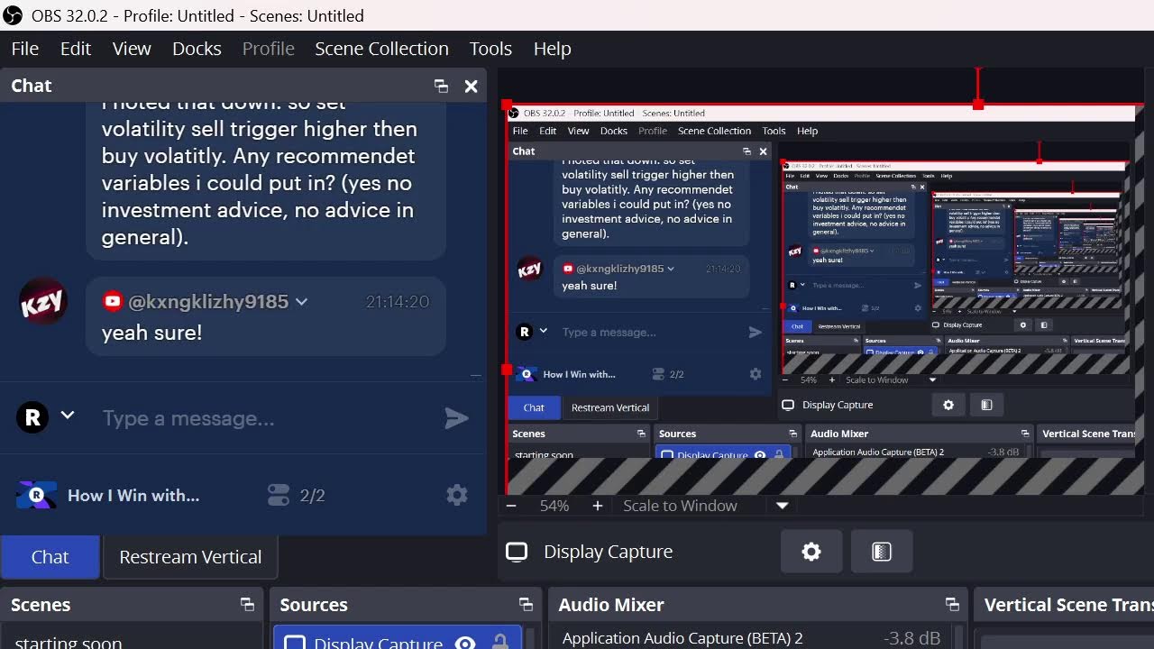
Task: Select the Display Capture source row
Action: tap(398, 637)
